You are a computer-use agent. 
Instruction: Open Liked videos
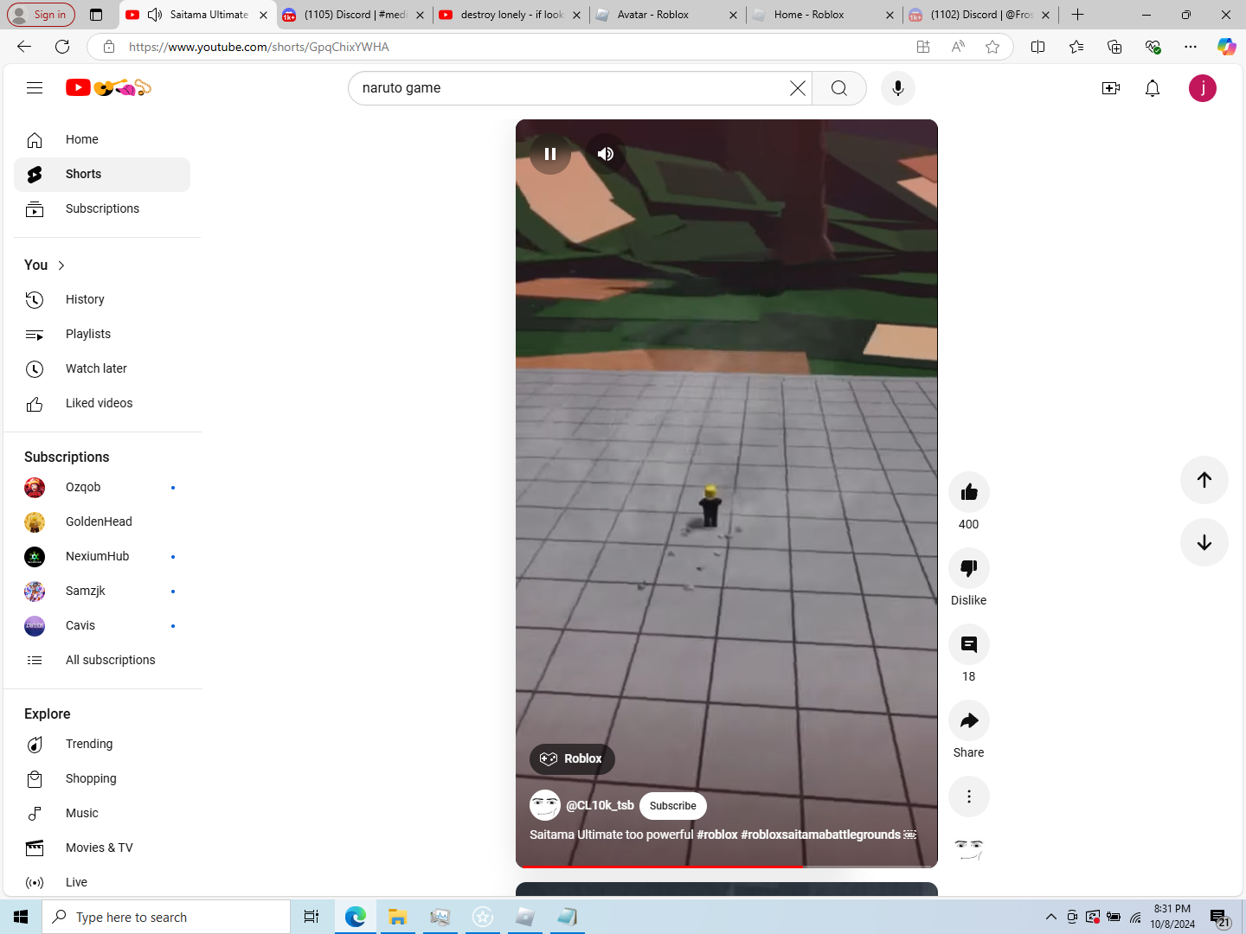[x=102, y=403]
